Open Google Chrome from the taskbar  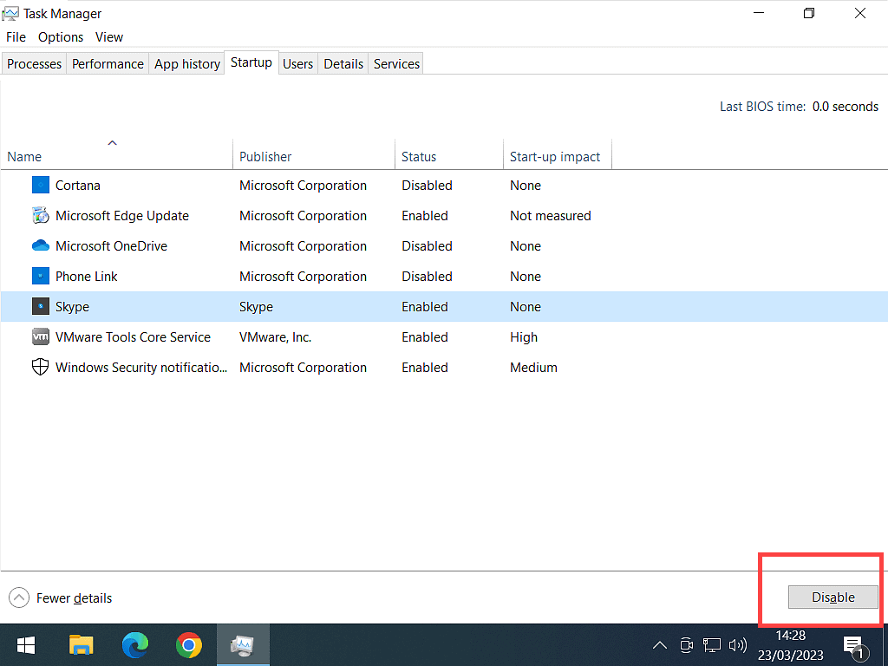coord(188,645)
